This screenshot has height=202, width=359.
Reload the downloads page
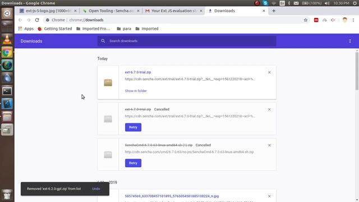pos(37,20)
